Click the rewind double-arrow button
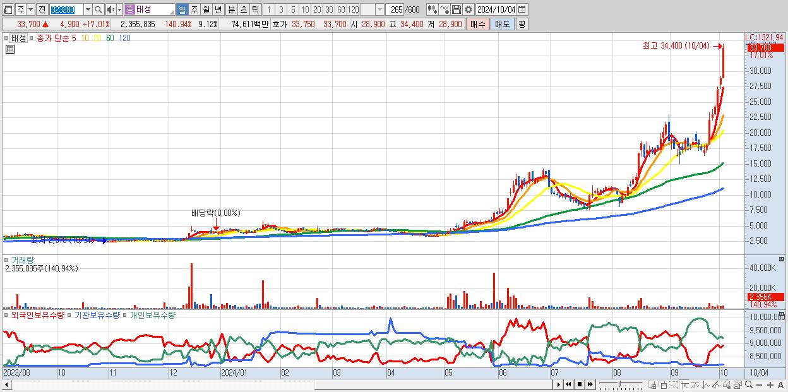This screenshot has height=392, width=788. [x=568, y=384]
